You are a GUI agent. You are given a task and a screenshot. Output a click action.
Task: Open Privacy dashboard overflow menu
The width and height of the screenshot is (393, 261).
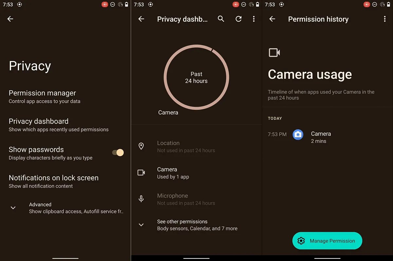pyautogui.click(x=254, y=19)
